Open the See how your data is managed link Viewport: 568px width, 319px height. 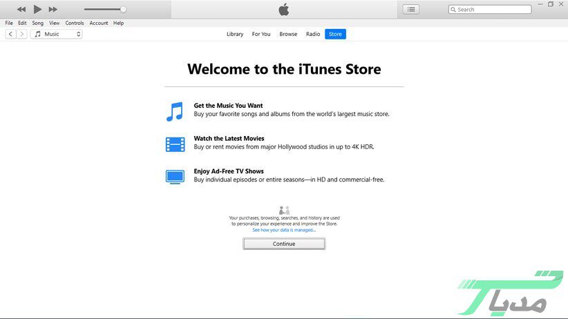pyautogui.click(x=284, y=230)
